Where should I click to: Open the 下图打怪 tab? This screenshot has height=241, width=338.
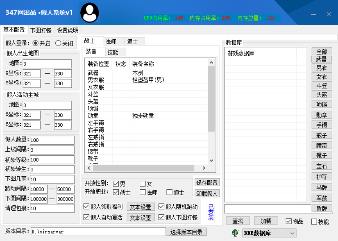41,30
